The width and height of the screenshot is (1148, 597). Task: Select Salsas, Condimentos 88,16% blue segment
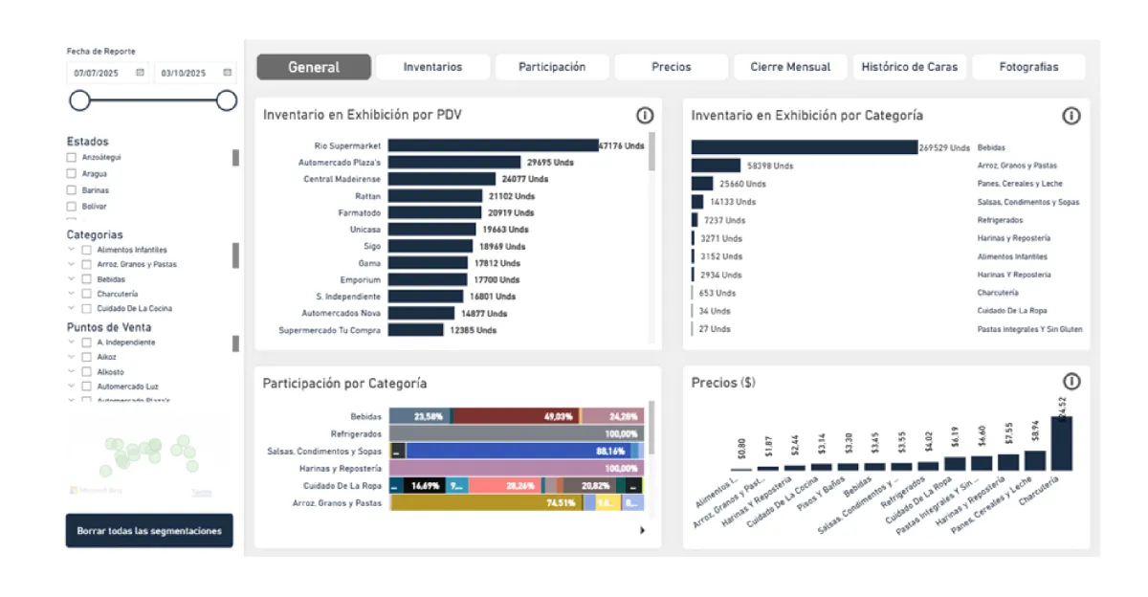click(x=518, y=452)
